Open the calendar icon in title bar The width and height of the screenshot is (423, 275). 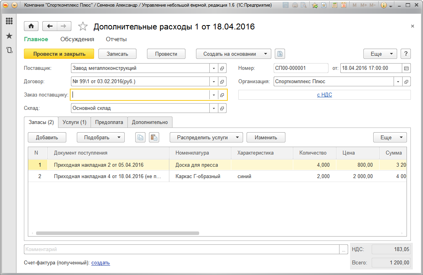click(343, 5)
